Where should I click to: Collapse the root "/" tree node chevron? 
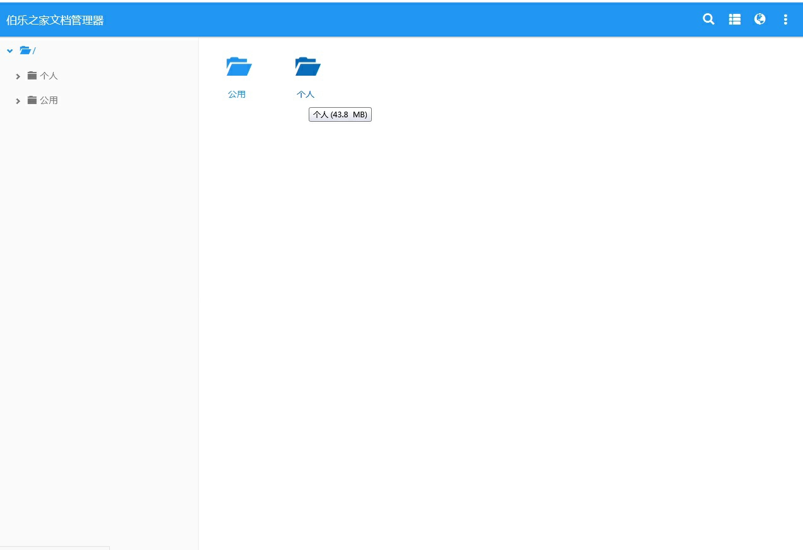10,50
